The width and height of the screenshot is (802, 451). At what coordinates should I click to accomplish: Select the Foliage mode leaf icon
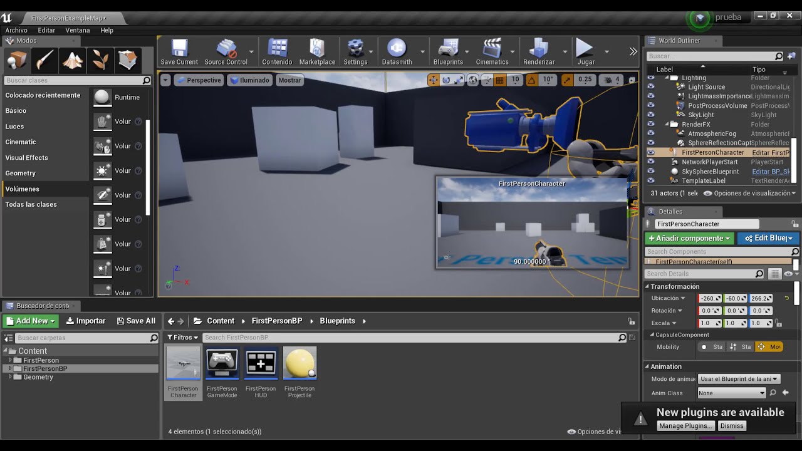point(100,61)
